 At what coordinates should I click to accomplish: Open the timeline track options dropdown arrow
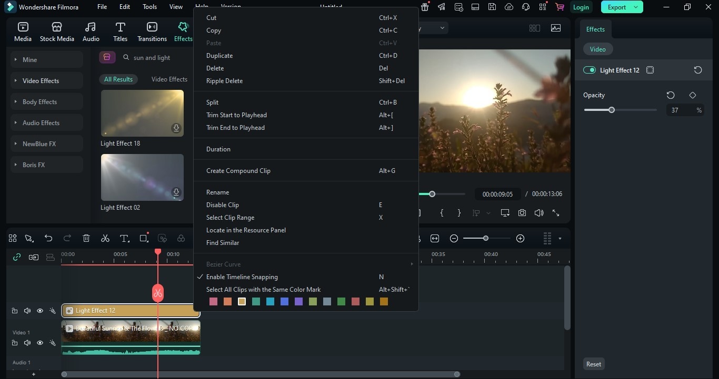pos(560,239)
